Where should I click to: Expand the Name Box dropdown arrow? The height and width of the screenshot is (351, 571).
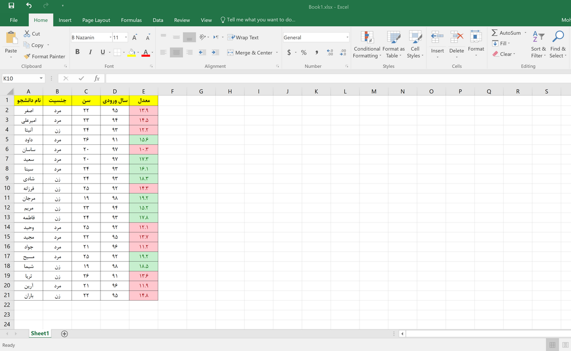[41, 78]
